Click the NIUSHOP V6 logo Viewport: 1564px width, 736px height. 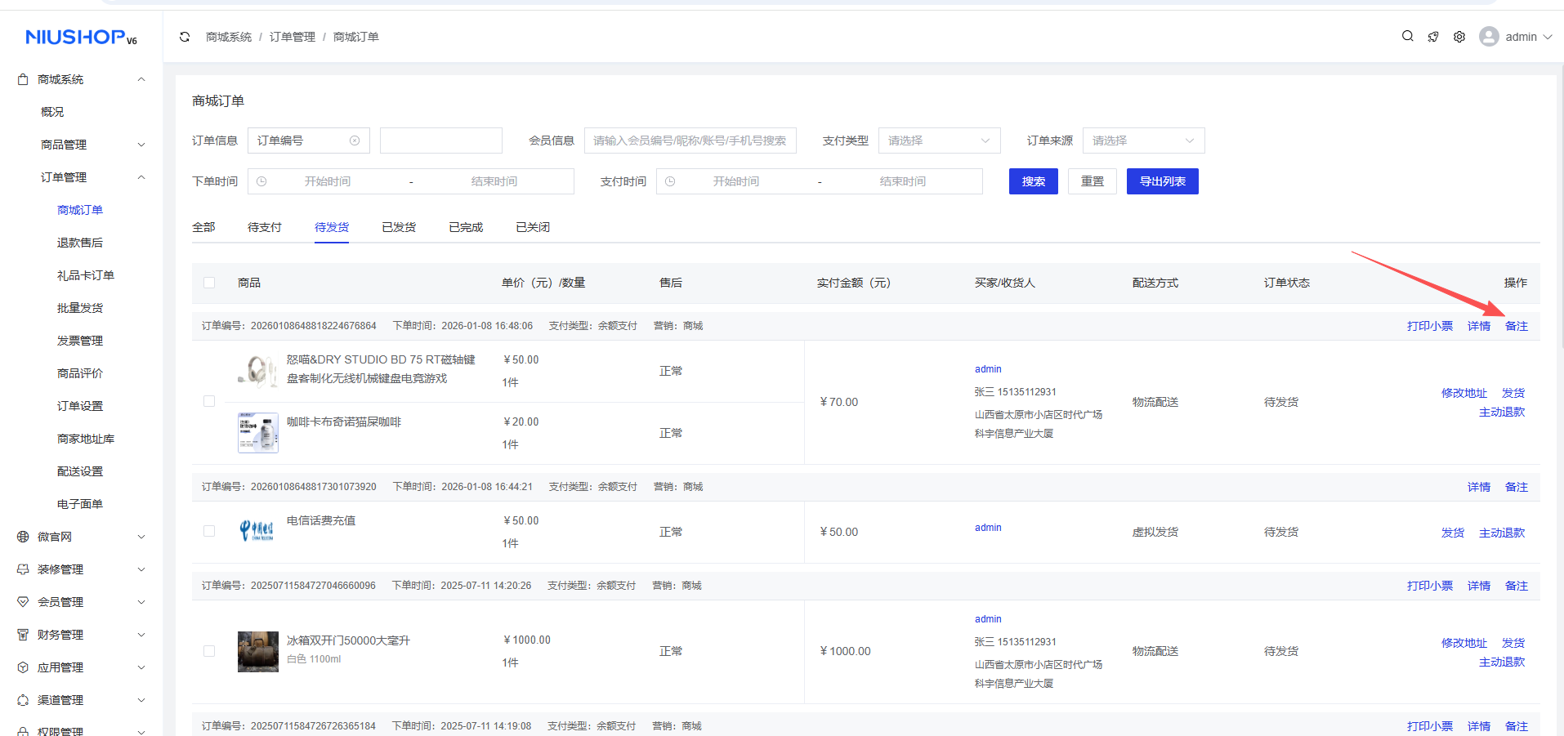point(79,36)
